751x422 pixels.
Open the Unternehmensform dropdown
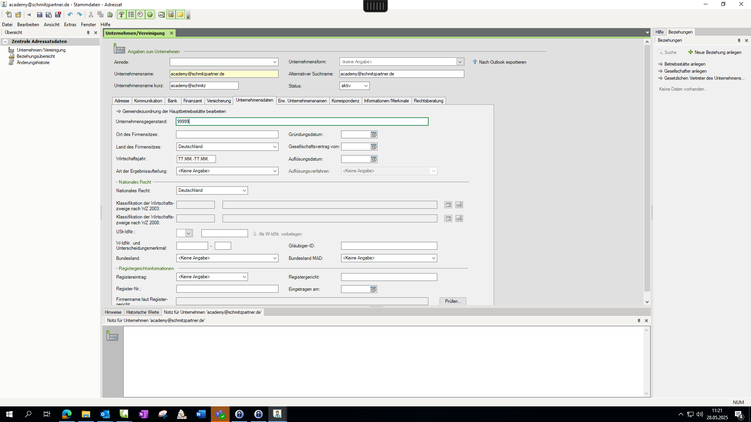click(460, 62)
